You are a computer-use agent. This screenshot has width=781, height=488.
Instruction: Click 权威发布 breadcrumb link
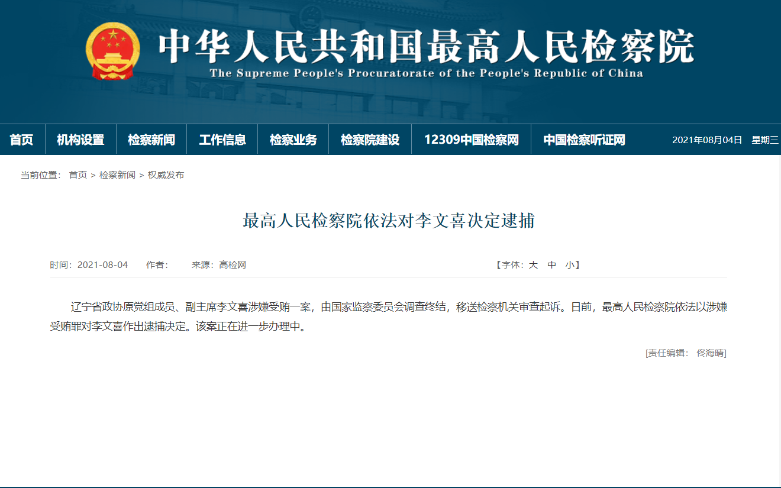(166, 175)
